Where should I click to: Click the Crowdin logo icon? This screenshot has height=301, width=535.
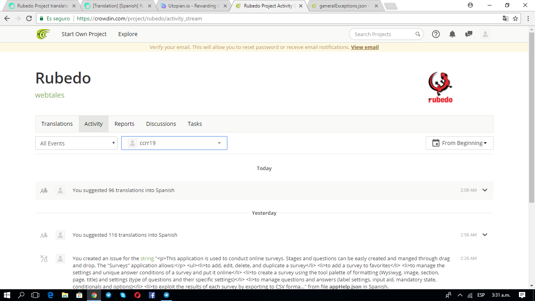(43, 34)
